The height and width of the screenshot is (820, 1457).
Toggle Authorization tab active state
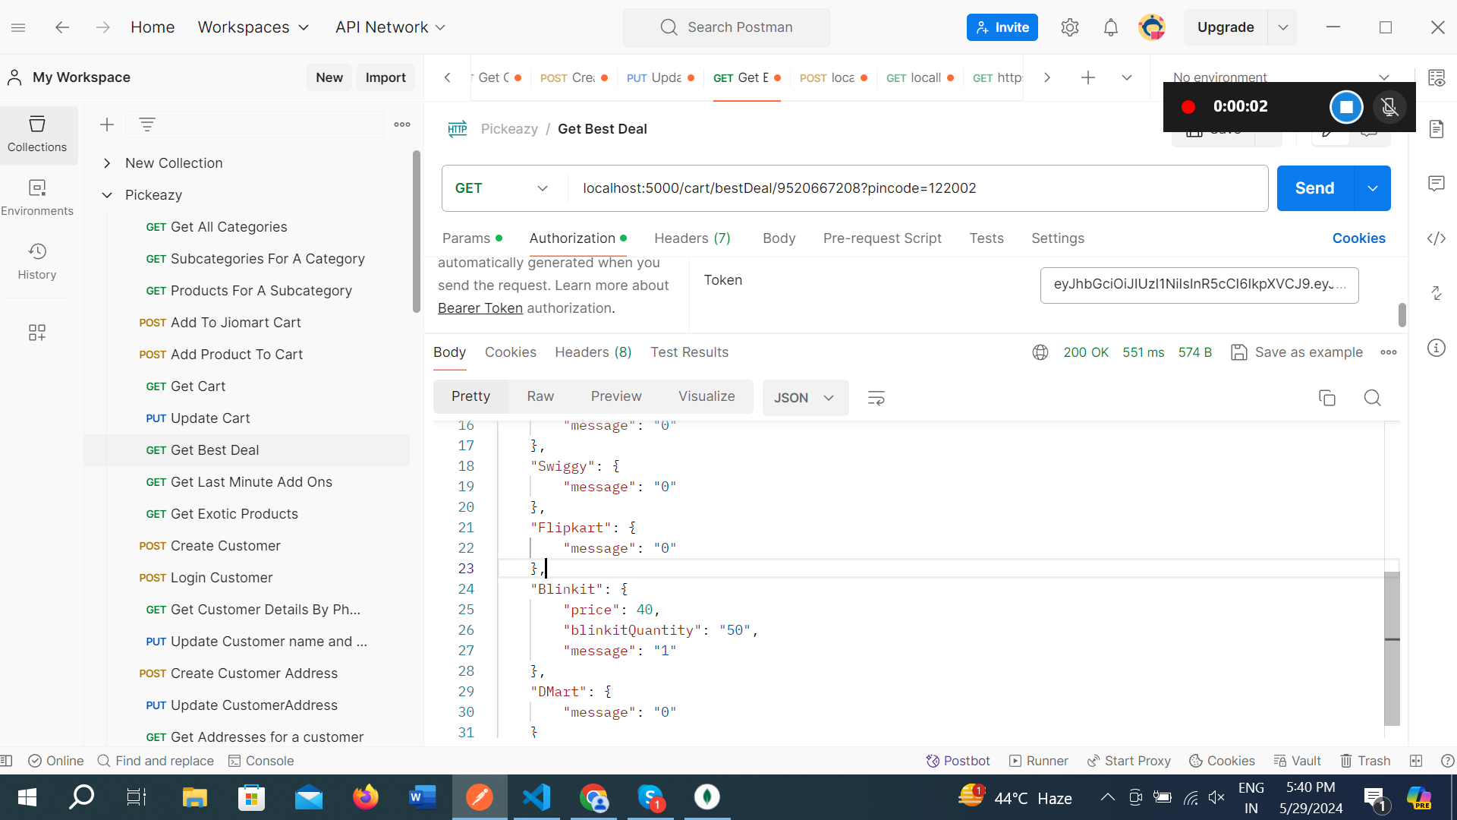[x=572, y=238]
